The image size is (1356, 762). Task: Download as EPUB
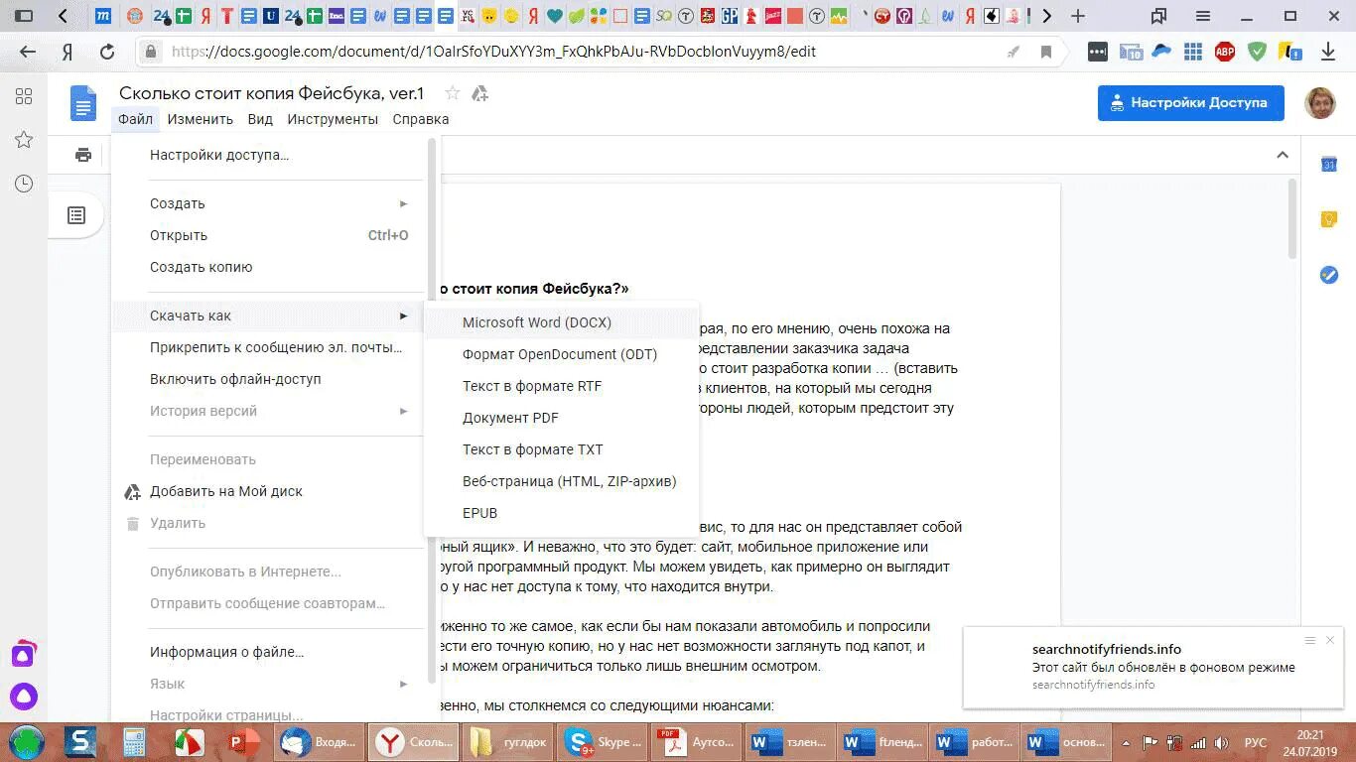(x=562, y=513)
